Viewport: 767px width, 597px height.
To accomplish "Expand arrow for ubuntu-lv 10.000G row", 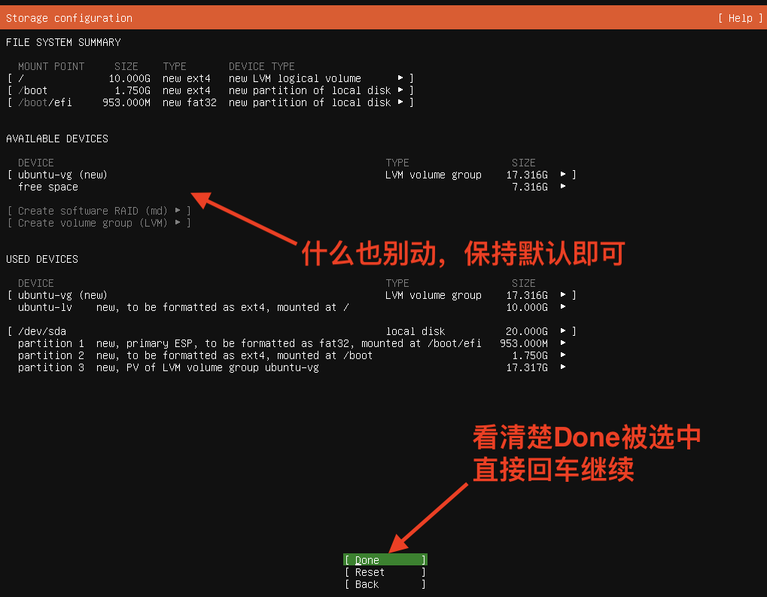I will 563,307.
